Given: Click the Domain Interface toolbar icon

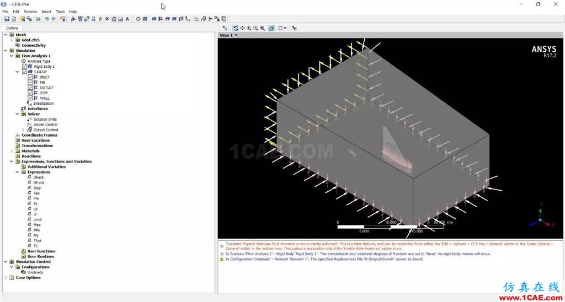Looking at the screenshot, I should point(181,19).
